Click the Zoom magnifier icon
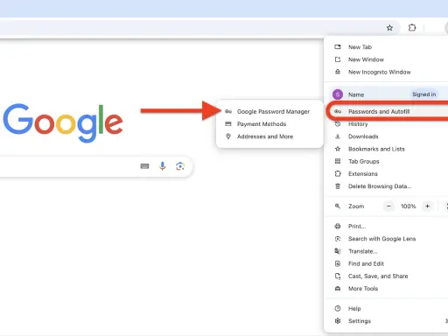 [x=338, y=206]
